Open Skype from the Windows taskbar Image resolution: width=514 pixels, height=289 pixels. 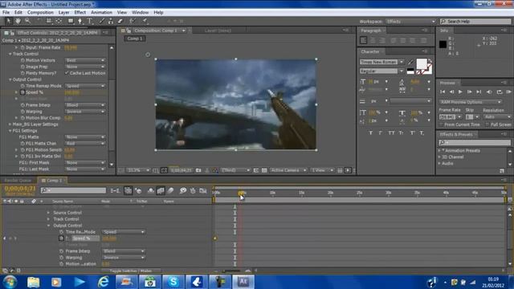tap(173, 282)
